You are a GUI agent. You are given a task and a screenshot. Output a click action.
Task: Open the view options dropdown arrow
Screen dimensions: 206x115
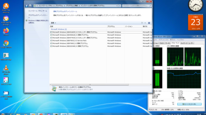tap(145, 23)
